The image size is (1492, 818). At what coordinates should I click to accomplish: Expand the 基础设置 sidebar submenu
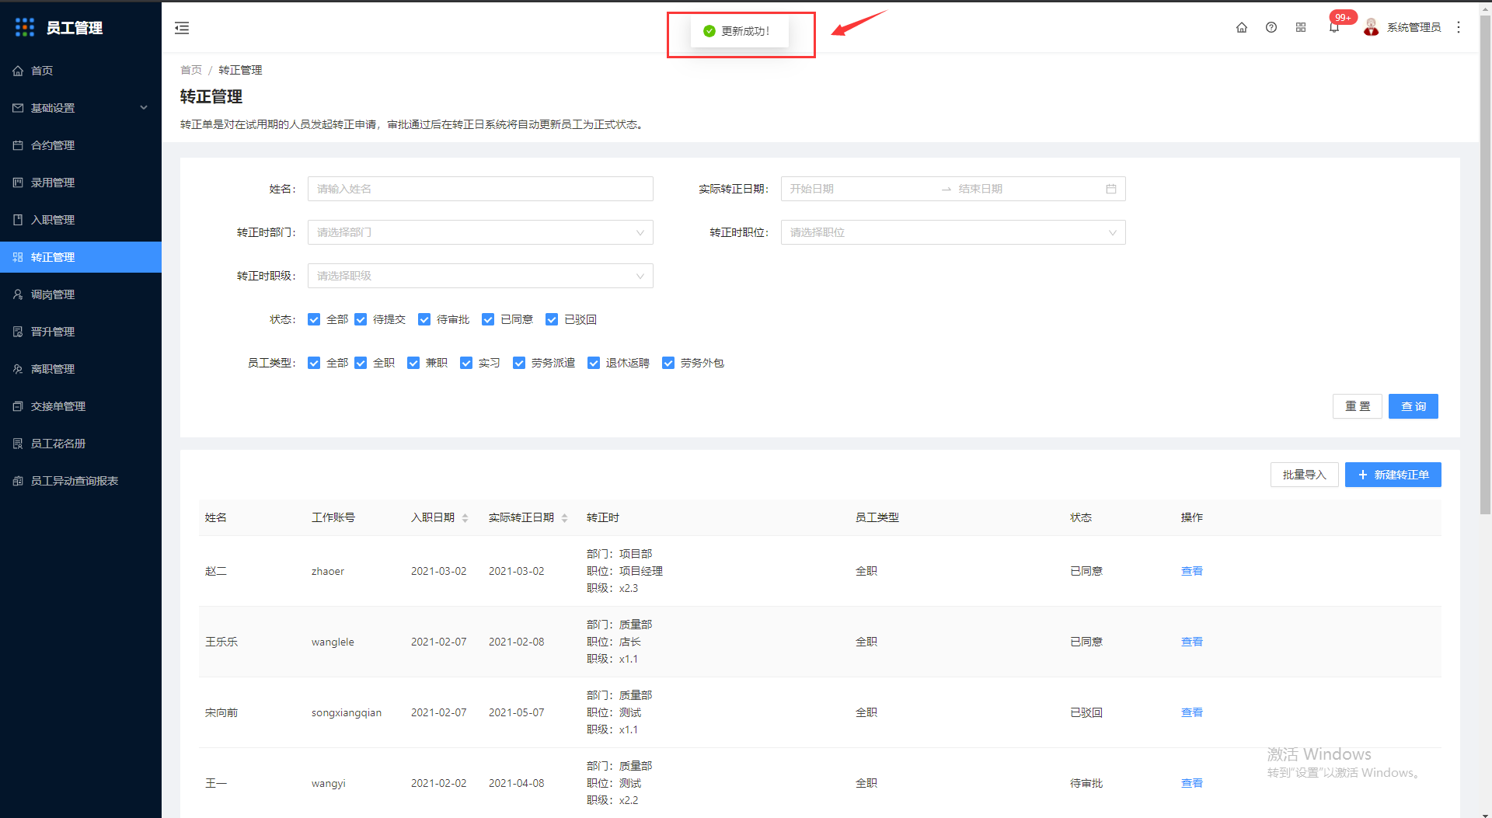[x=81, y=108]
